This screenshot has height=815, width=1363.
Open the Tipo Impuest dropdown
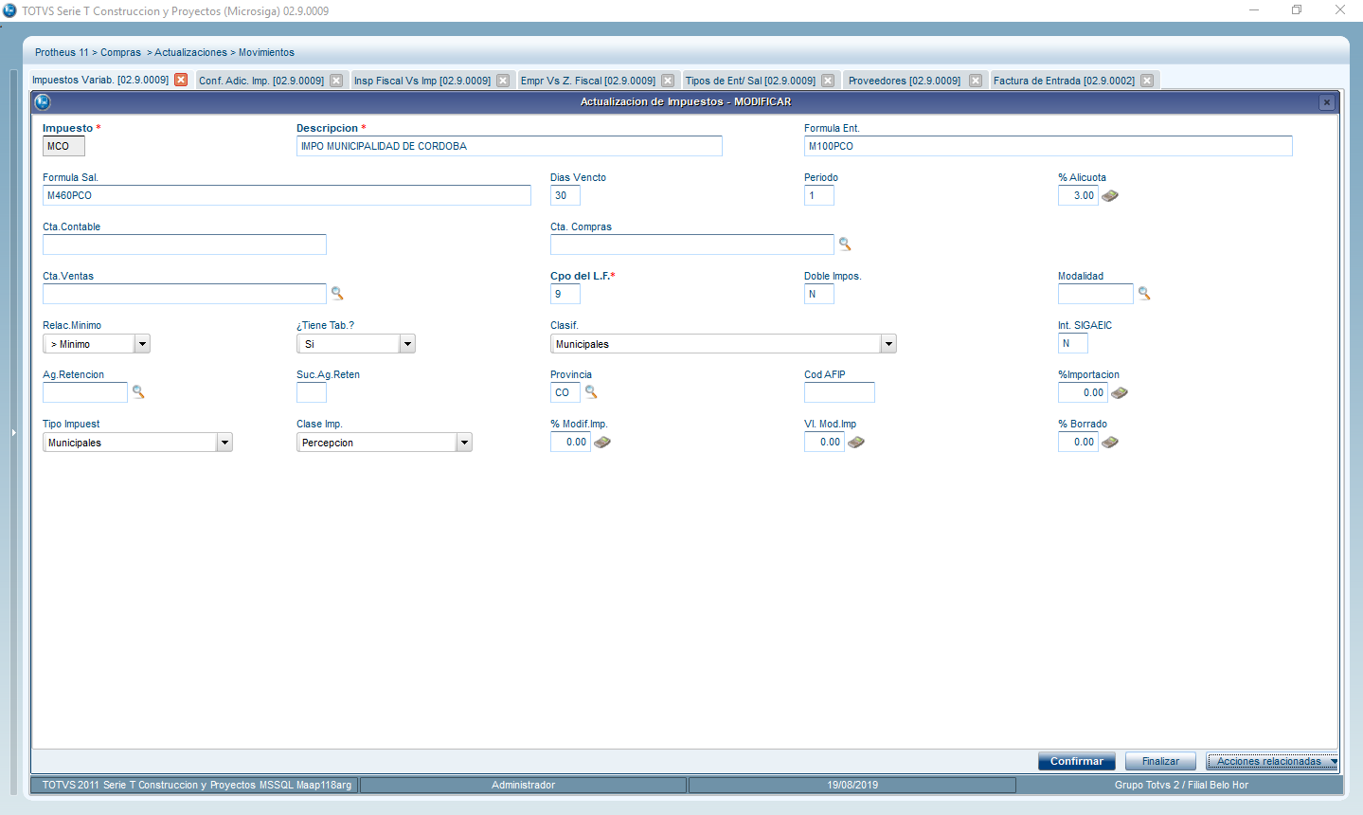224,443
